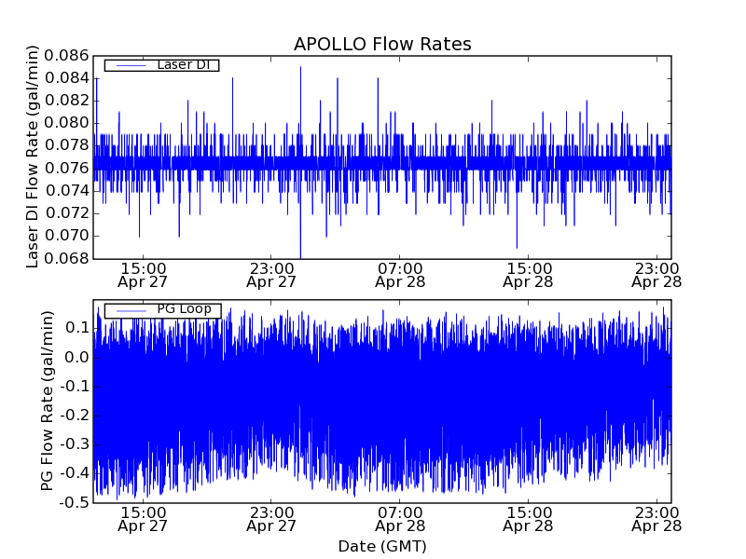
Task: Click "23:00 Apr 28" under the PG Loop plot
Action: tap(656, 520)
